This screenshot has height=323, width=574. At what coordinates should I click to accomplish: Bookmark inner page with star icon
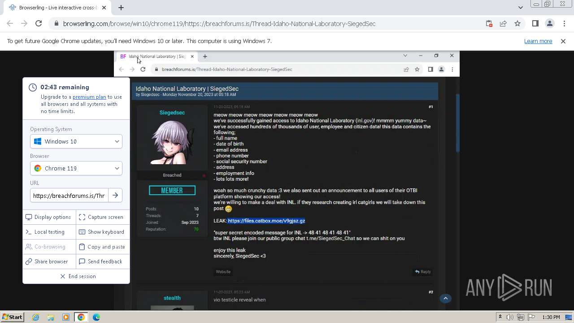click(417, 70)
